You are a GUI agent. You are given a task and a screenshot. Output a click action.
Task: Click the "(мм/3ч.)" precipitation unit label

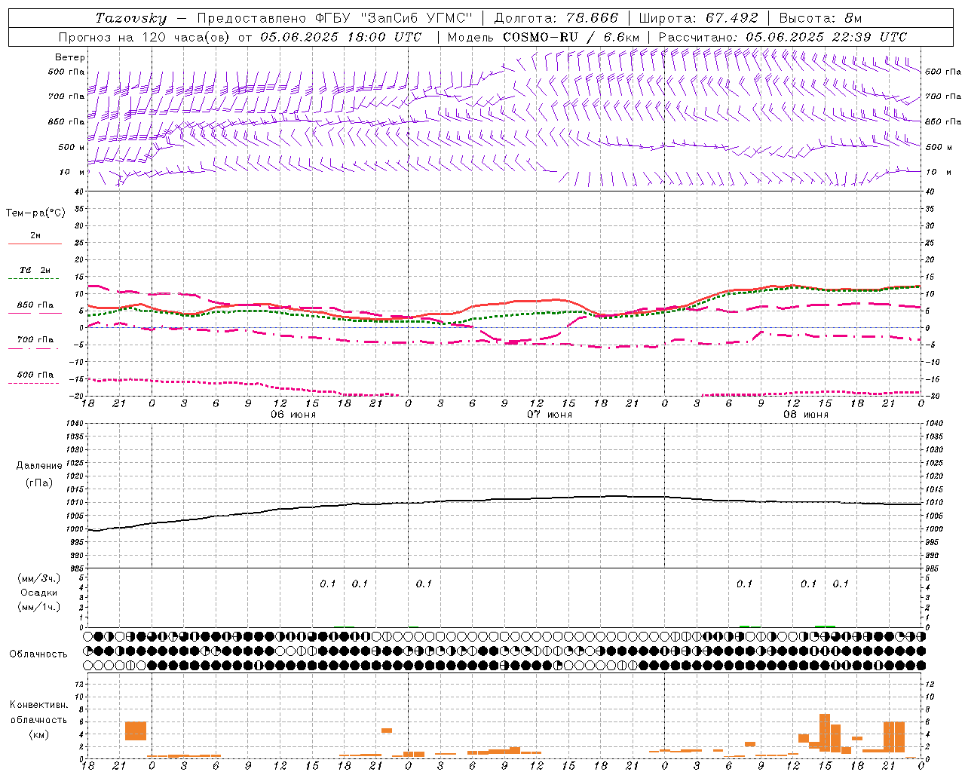point(38,578)
